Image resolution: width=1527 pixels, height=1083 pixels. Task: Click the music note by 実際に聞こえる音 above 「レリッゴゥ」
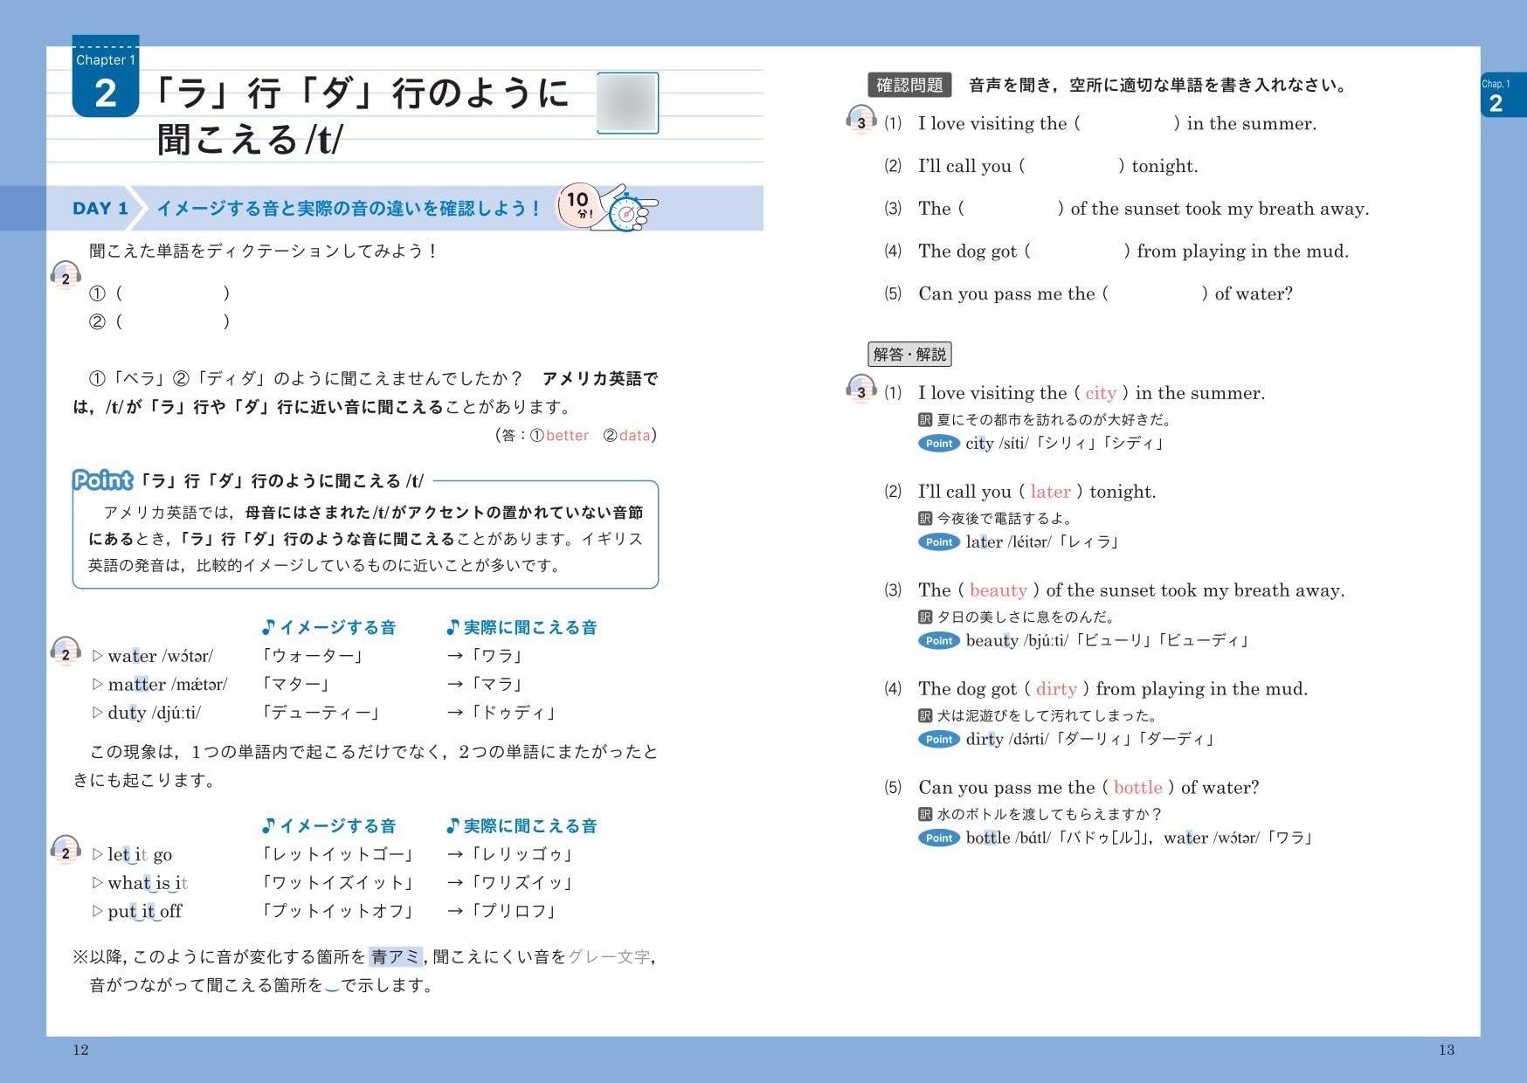453,825
